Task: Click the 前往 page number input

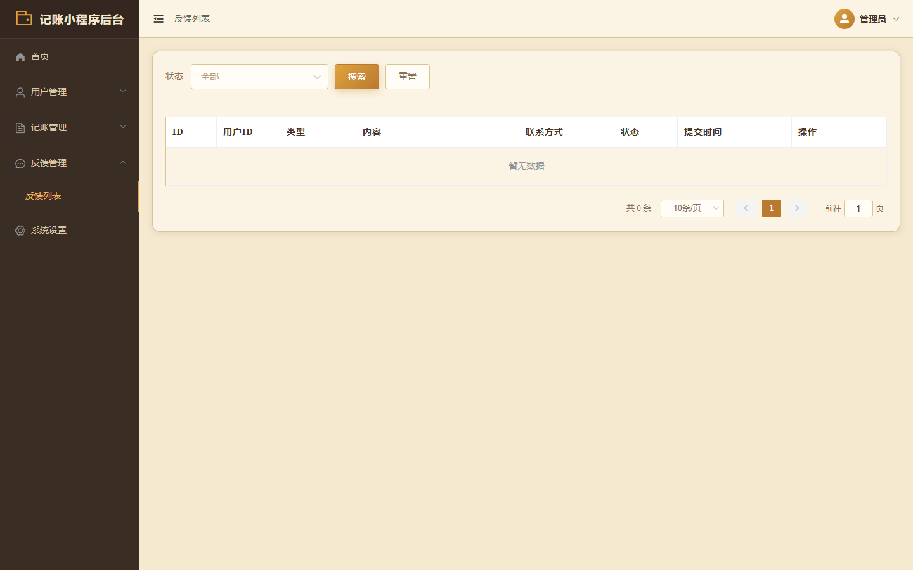Action: pos(858,208)
